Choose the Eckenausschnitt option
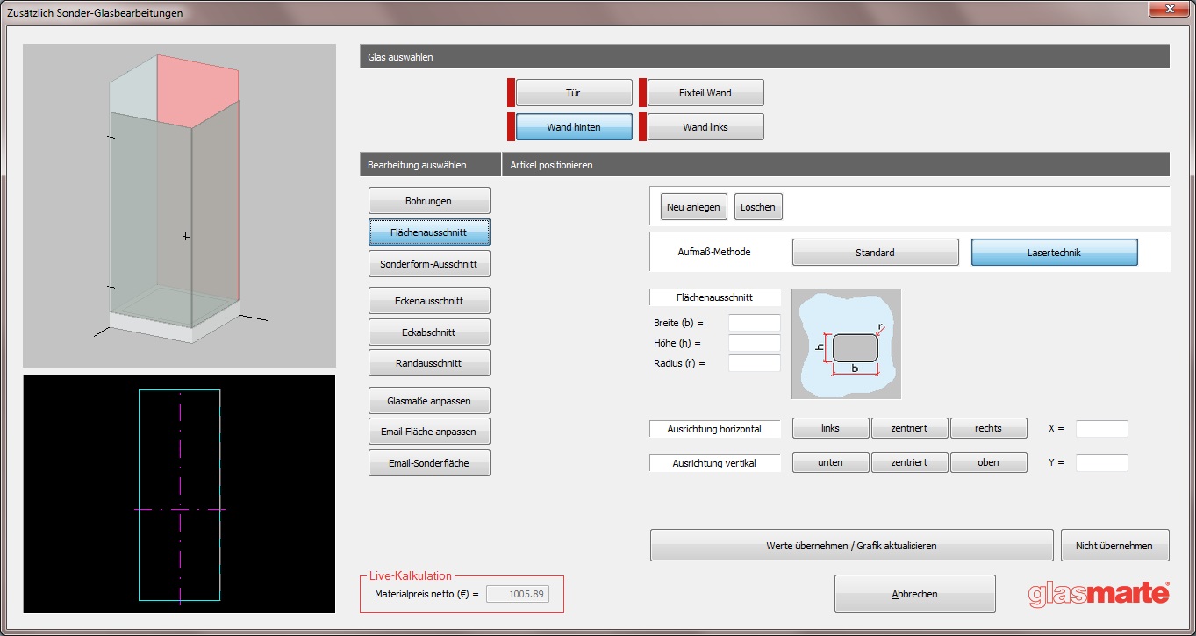1196x636 pixels. 429,301
